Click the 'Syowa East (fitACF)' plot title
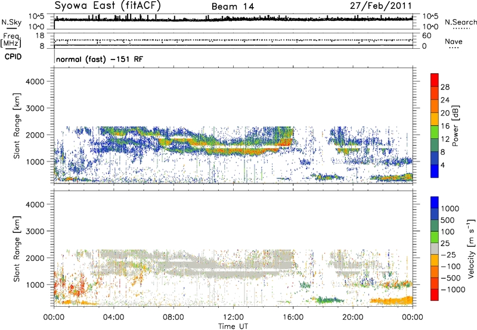 tap(108, 6)
